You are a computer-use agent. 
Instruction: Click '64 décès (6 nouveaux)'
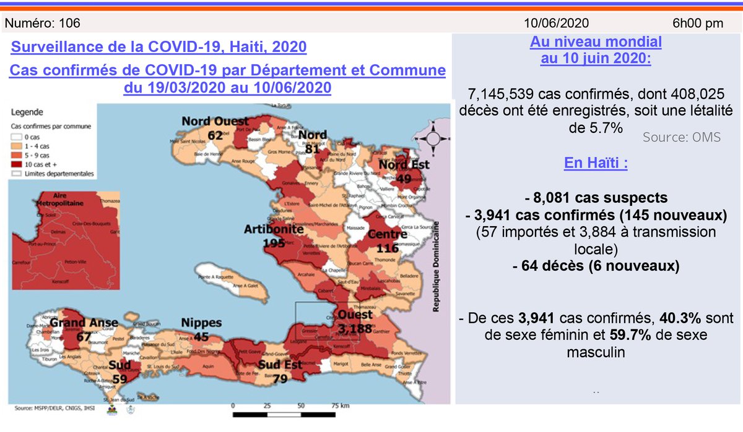click(596, 267)
